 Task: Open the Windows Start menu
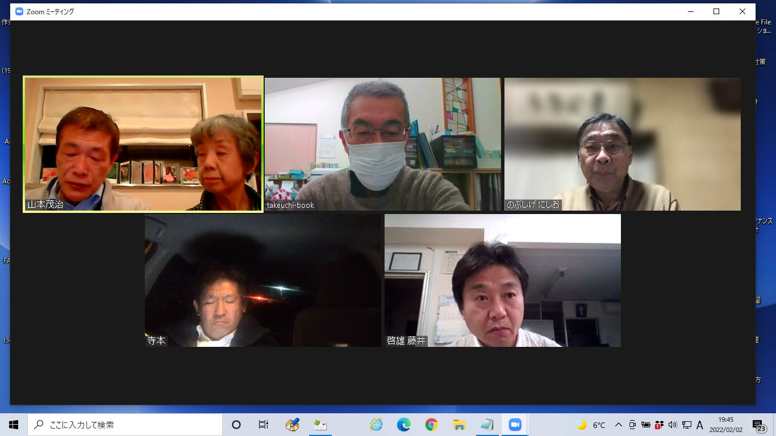coord(14,425)
